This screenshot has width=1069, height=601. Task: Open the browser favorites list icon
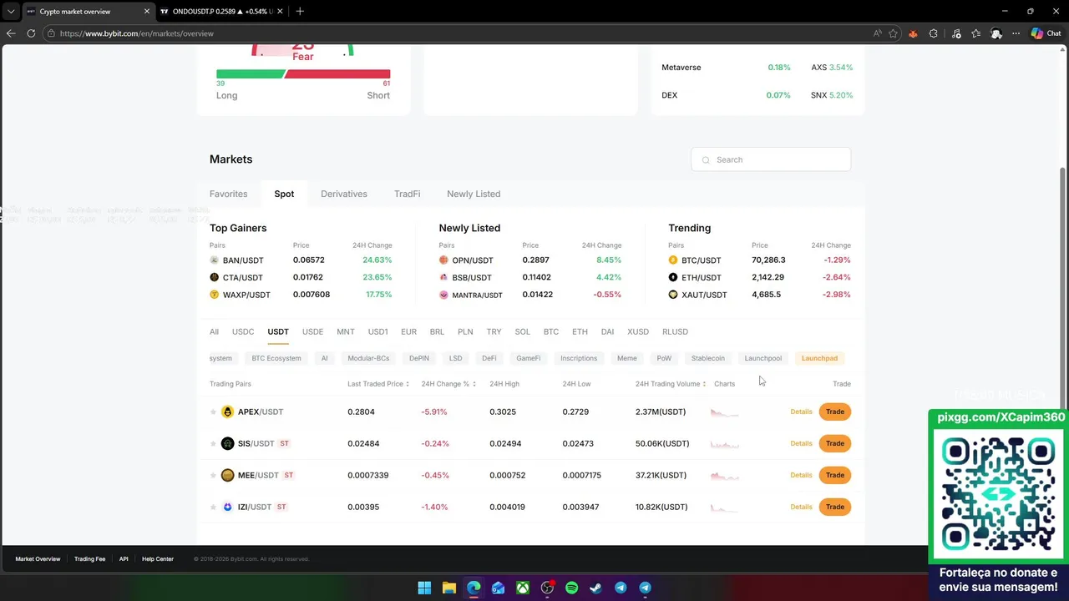(x=975, y=33)
